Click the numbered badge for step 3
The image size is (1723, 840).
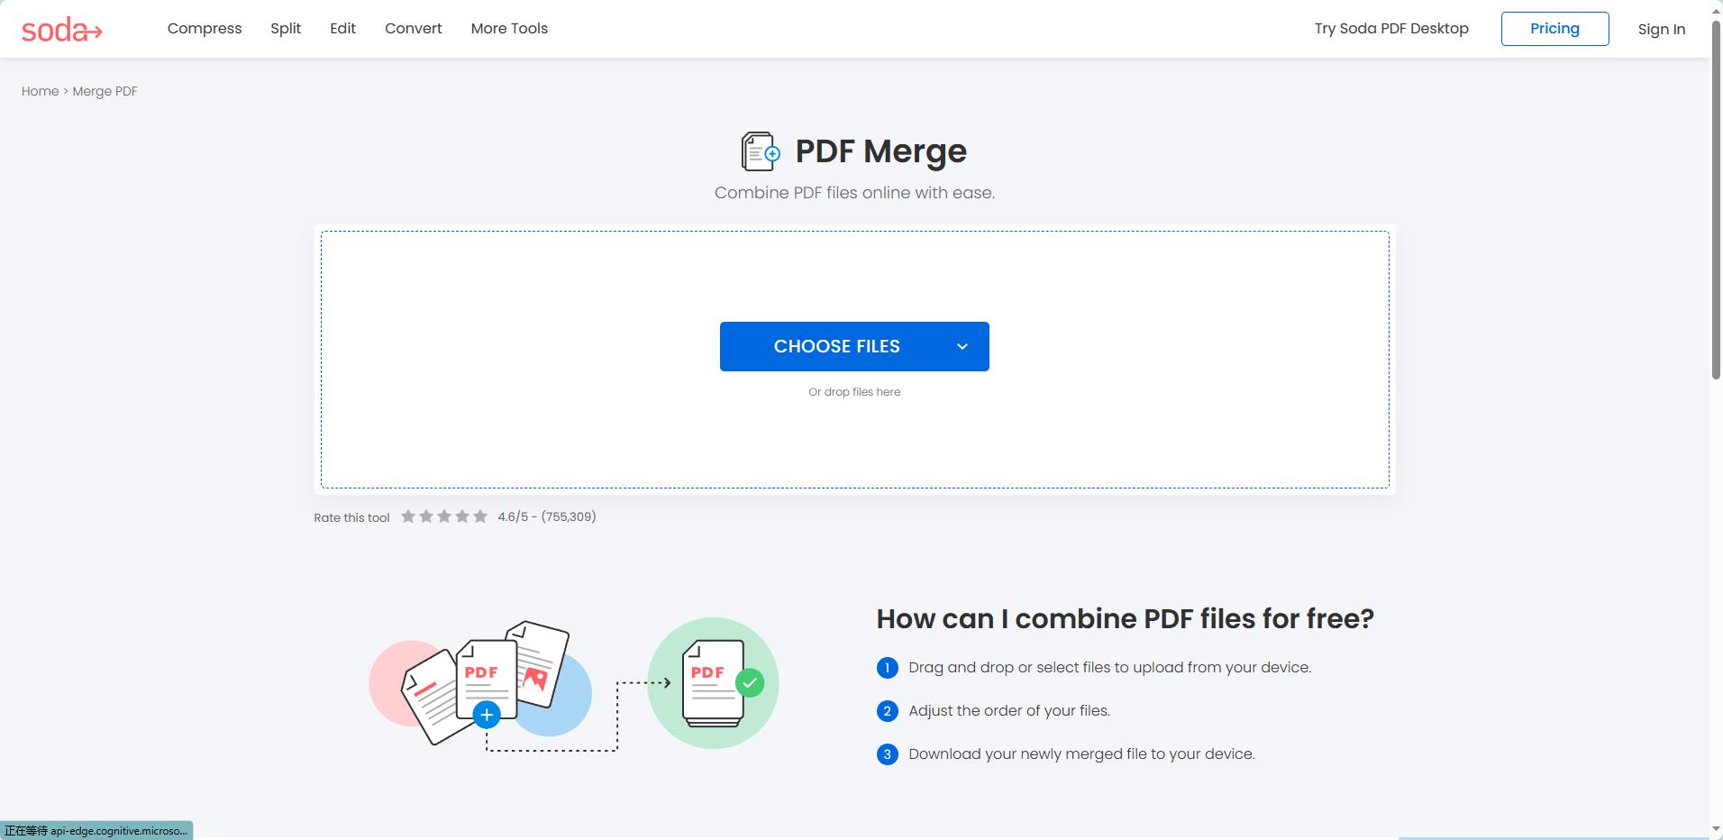click(x=889, y=754)
